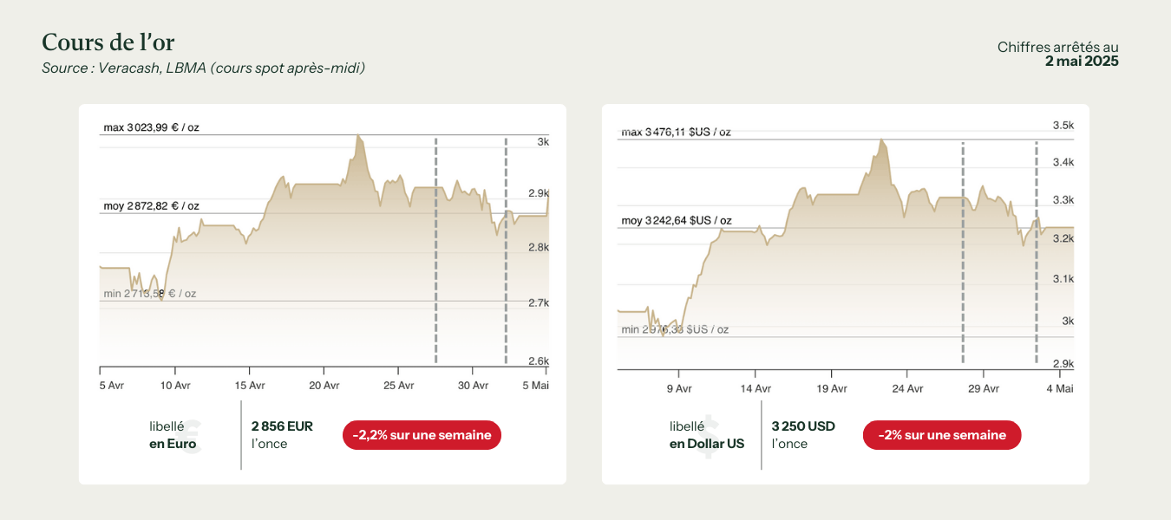Click the "-2,2% sur une semaine" red badge

pyautogui.click(x=422, y=435)
